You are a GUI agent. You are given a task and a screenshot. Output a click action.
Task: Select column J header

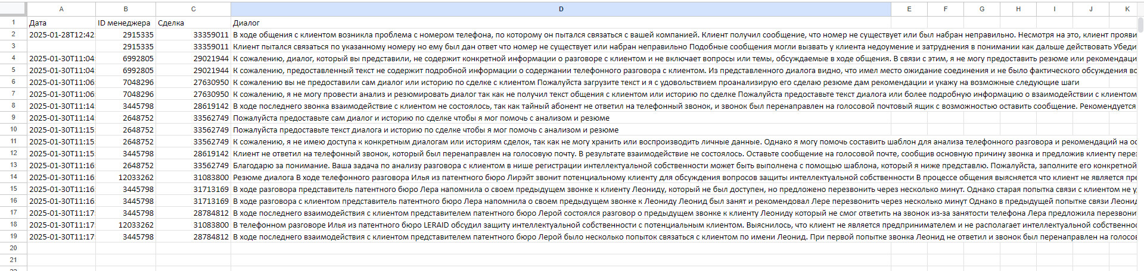pos(1091,9)
